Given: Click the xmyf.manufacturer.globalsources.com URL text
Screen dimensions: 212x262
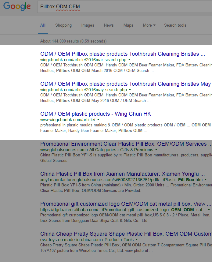Looking at the screenshot, I should [x=121, y=180].
